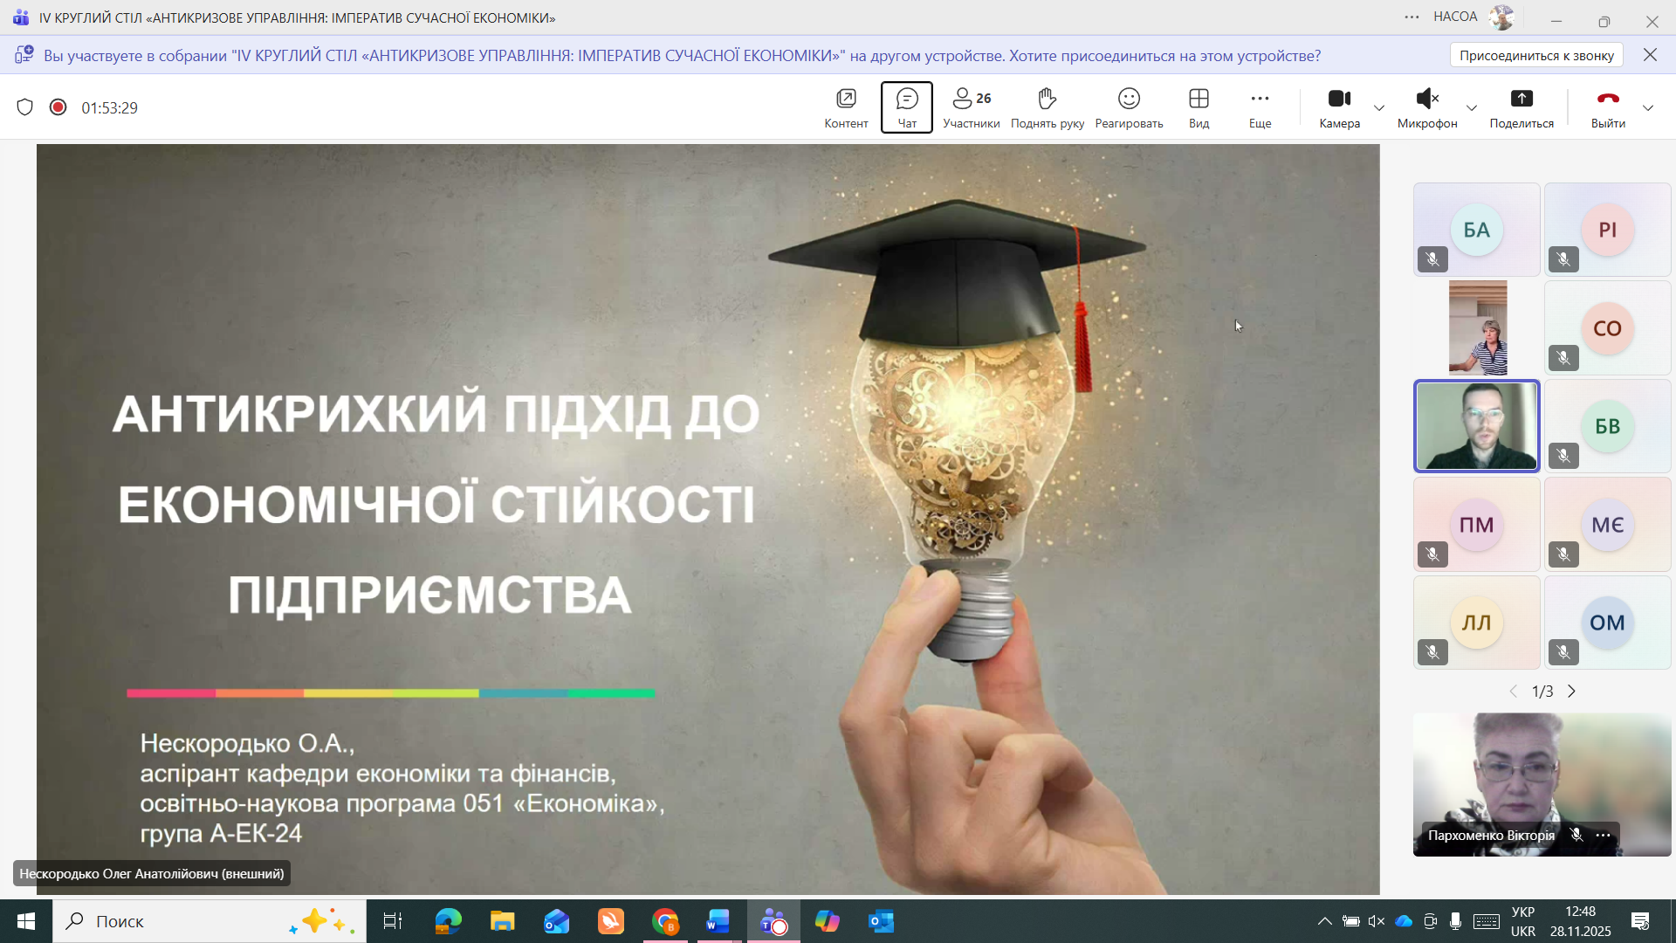This screenshot has width=1676, height=943.
Task: Leave the meeting with Выйти
Action: point(1607,107)
